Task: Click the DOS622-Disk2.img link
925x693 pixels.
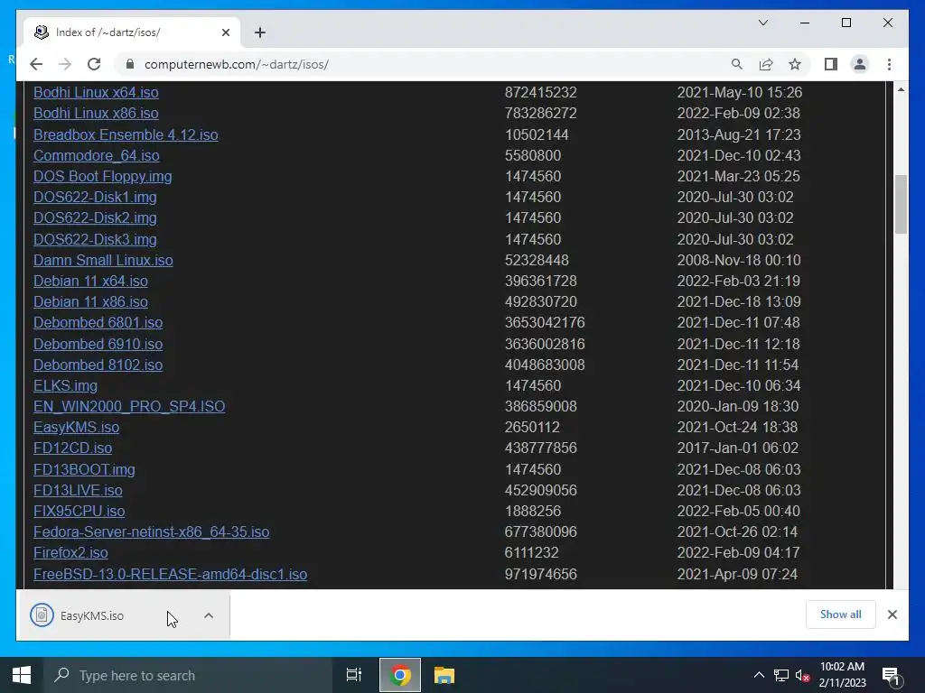Action: tap(95, 218)
